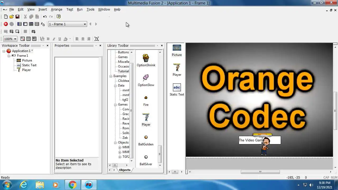This screenshot has width=338, height=190.
Task: Open the Help contents question-mark icon
Action: point(59,17)
